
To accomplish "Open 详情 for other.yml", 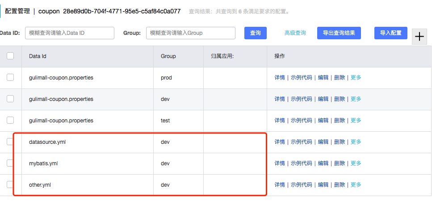I will pyautogui.click(x=279, y=184).
